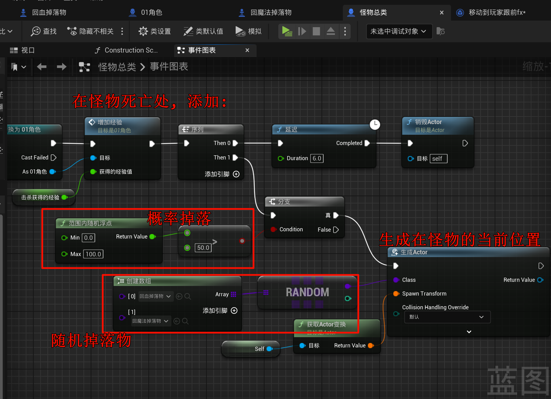Add pin on the Make Array node
Image resolution: width=551 pixels, height=399 pixels.
click(x=234, y=311)
